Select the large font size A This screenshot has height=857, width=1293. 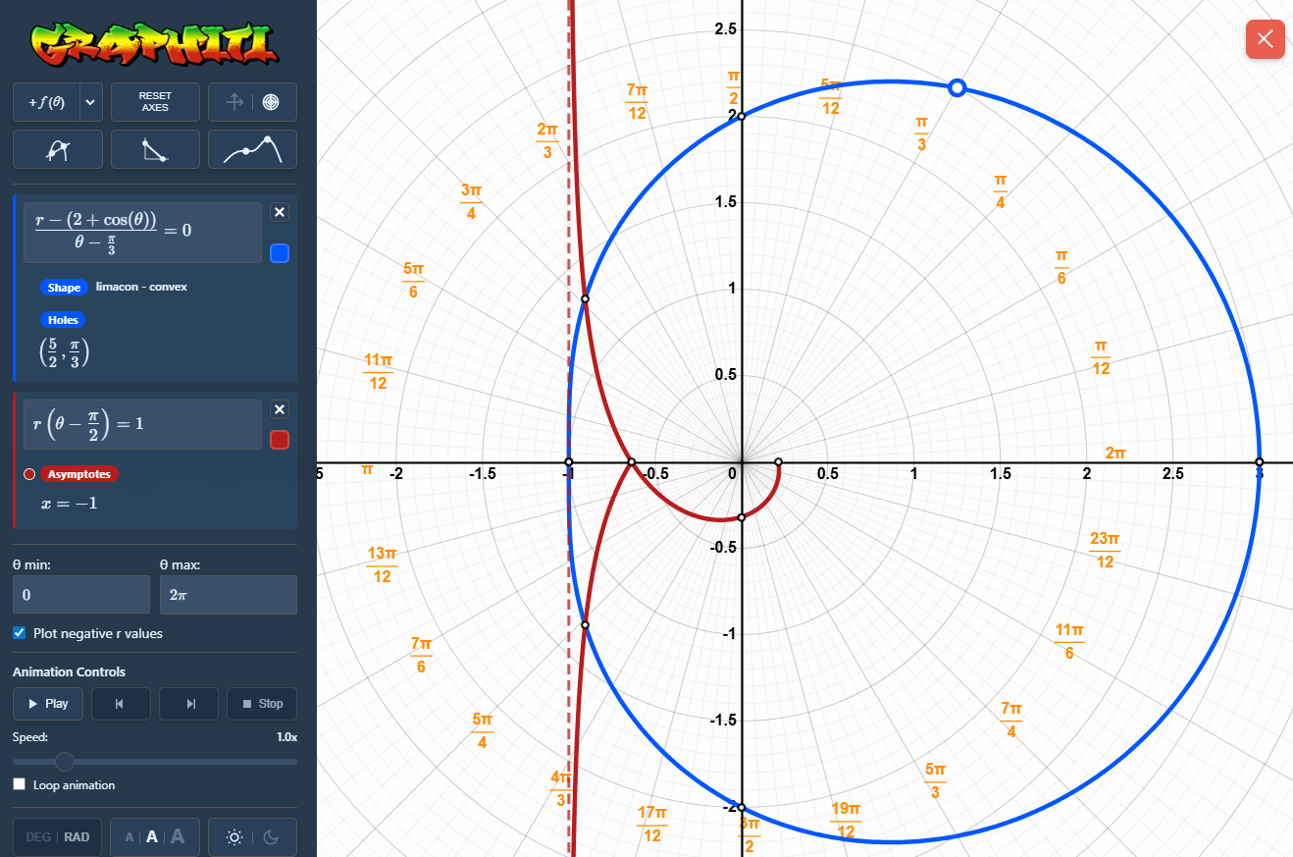178,837
